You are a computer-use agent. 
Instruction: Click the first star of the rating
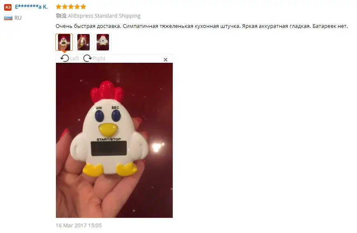point(59,7)
